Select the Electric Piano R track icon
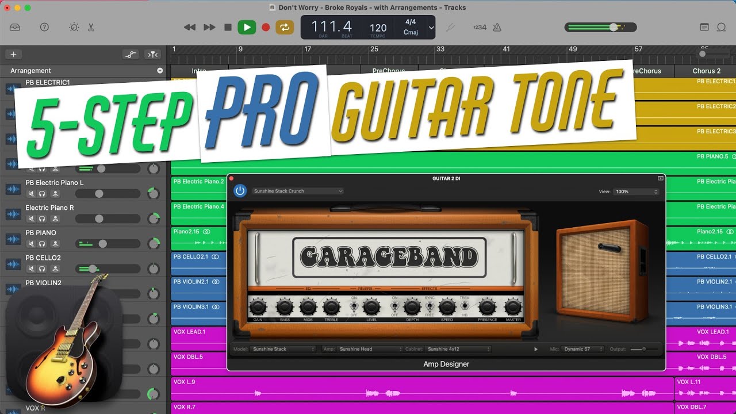The height and width of the screenshot is (414, 736). point(13,214)
